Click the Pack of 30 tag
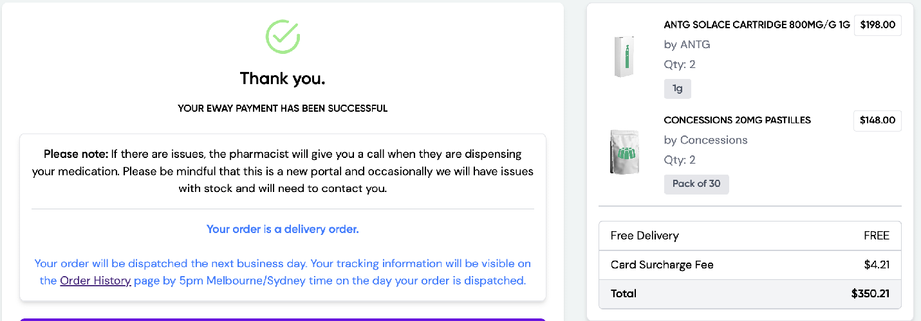This screenshot has width=921, height=321. (x=696, y=184)
